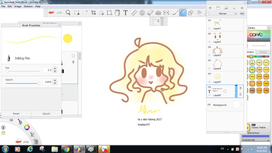272x153 pixels.
Task: Hide Layer3 using its eye icon
Action: click(209, 47)
